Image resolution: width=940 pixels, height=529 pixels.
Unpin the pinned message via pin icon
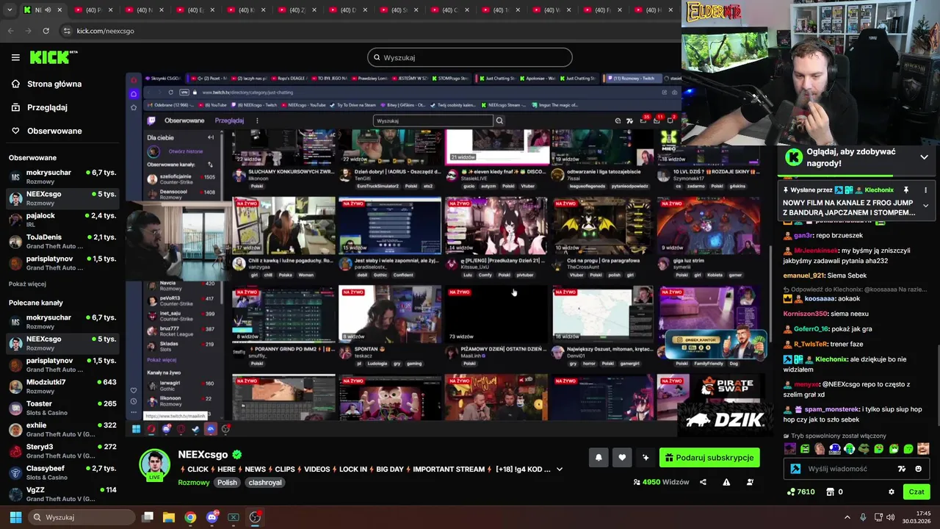[x=905, y=190]
